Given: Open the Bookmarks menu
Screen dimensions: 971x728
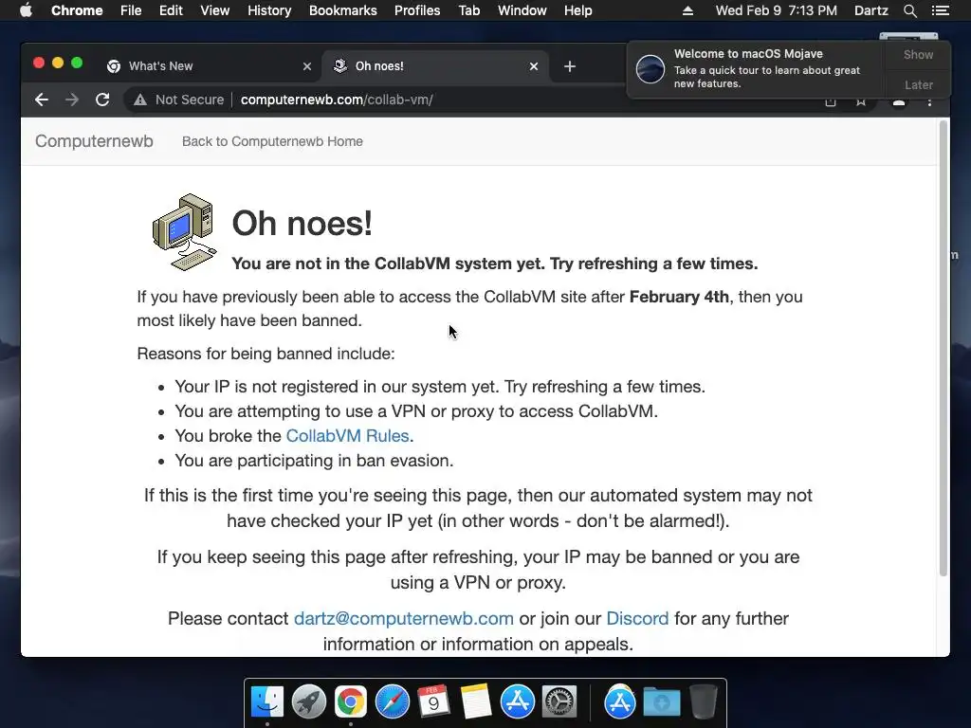Looking at the screenshot, I should click(x=343, y=10).
